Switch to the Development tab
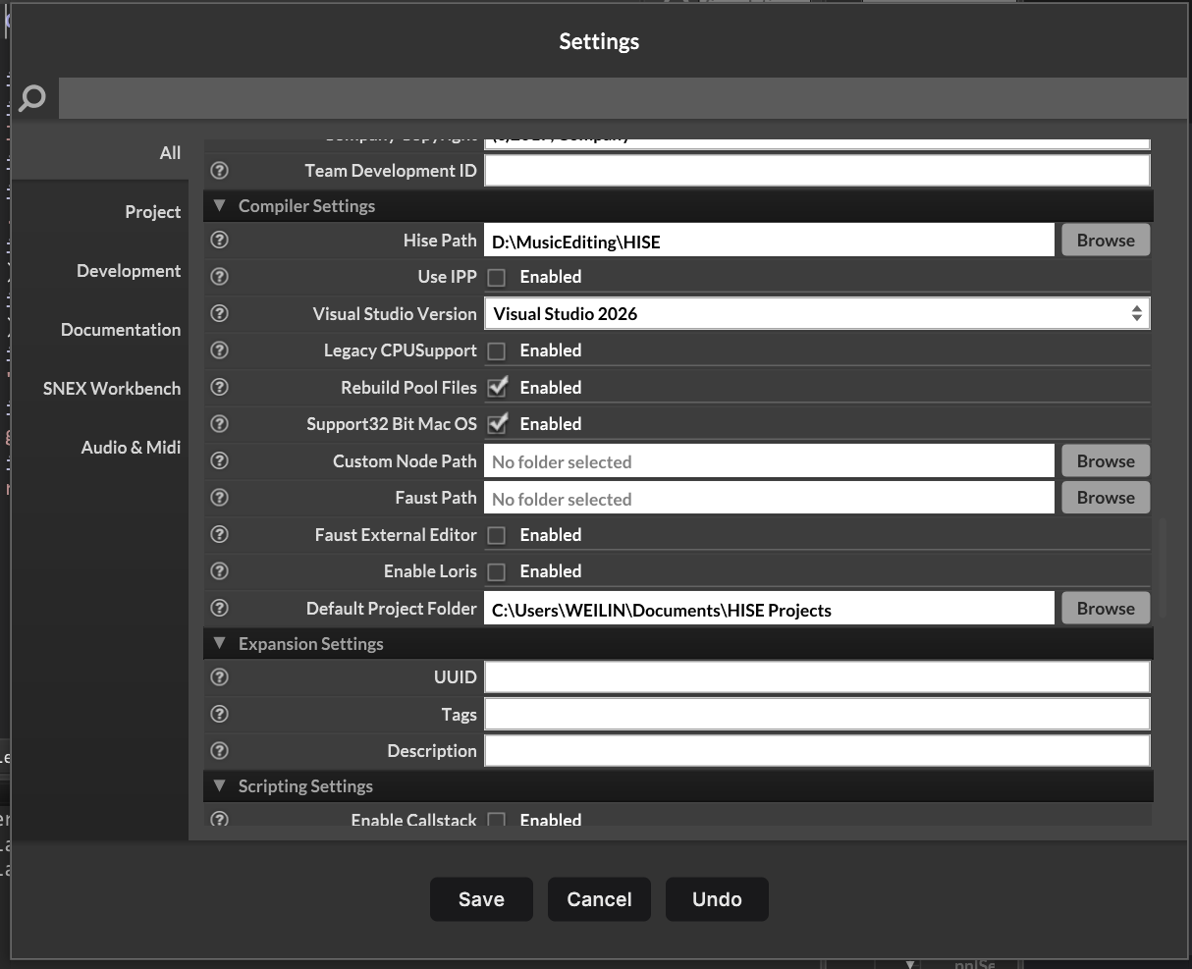This screenshot has height=969, width=1192. point(129,271)
